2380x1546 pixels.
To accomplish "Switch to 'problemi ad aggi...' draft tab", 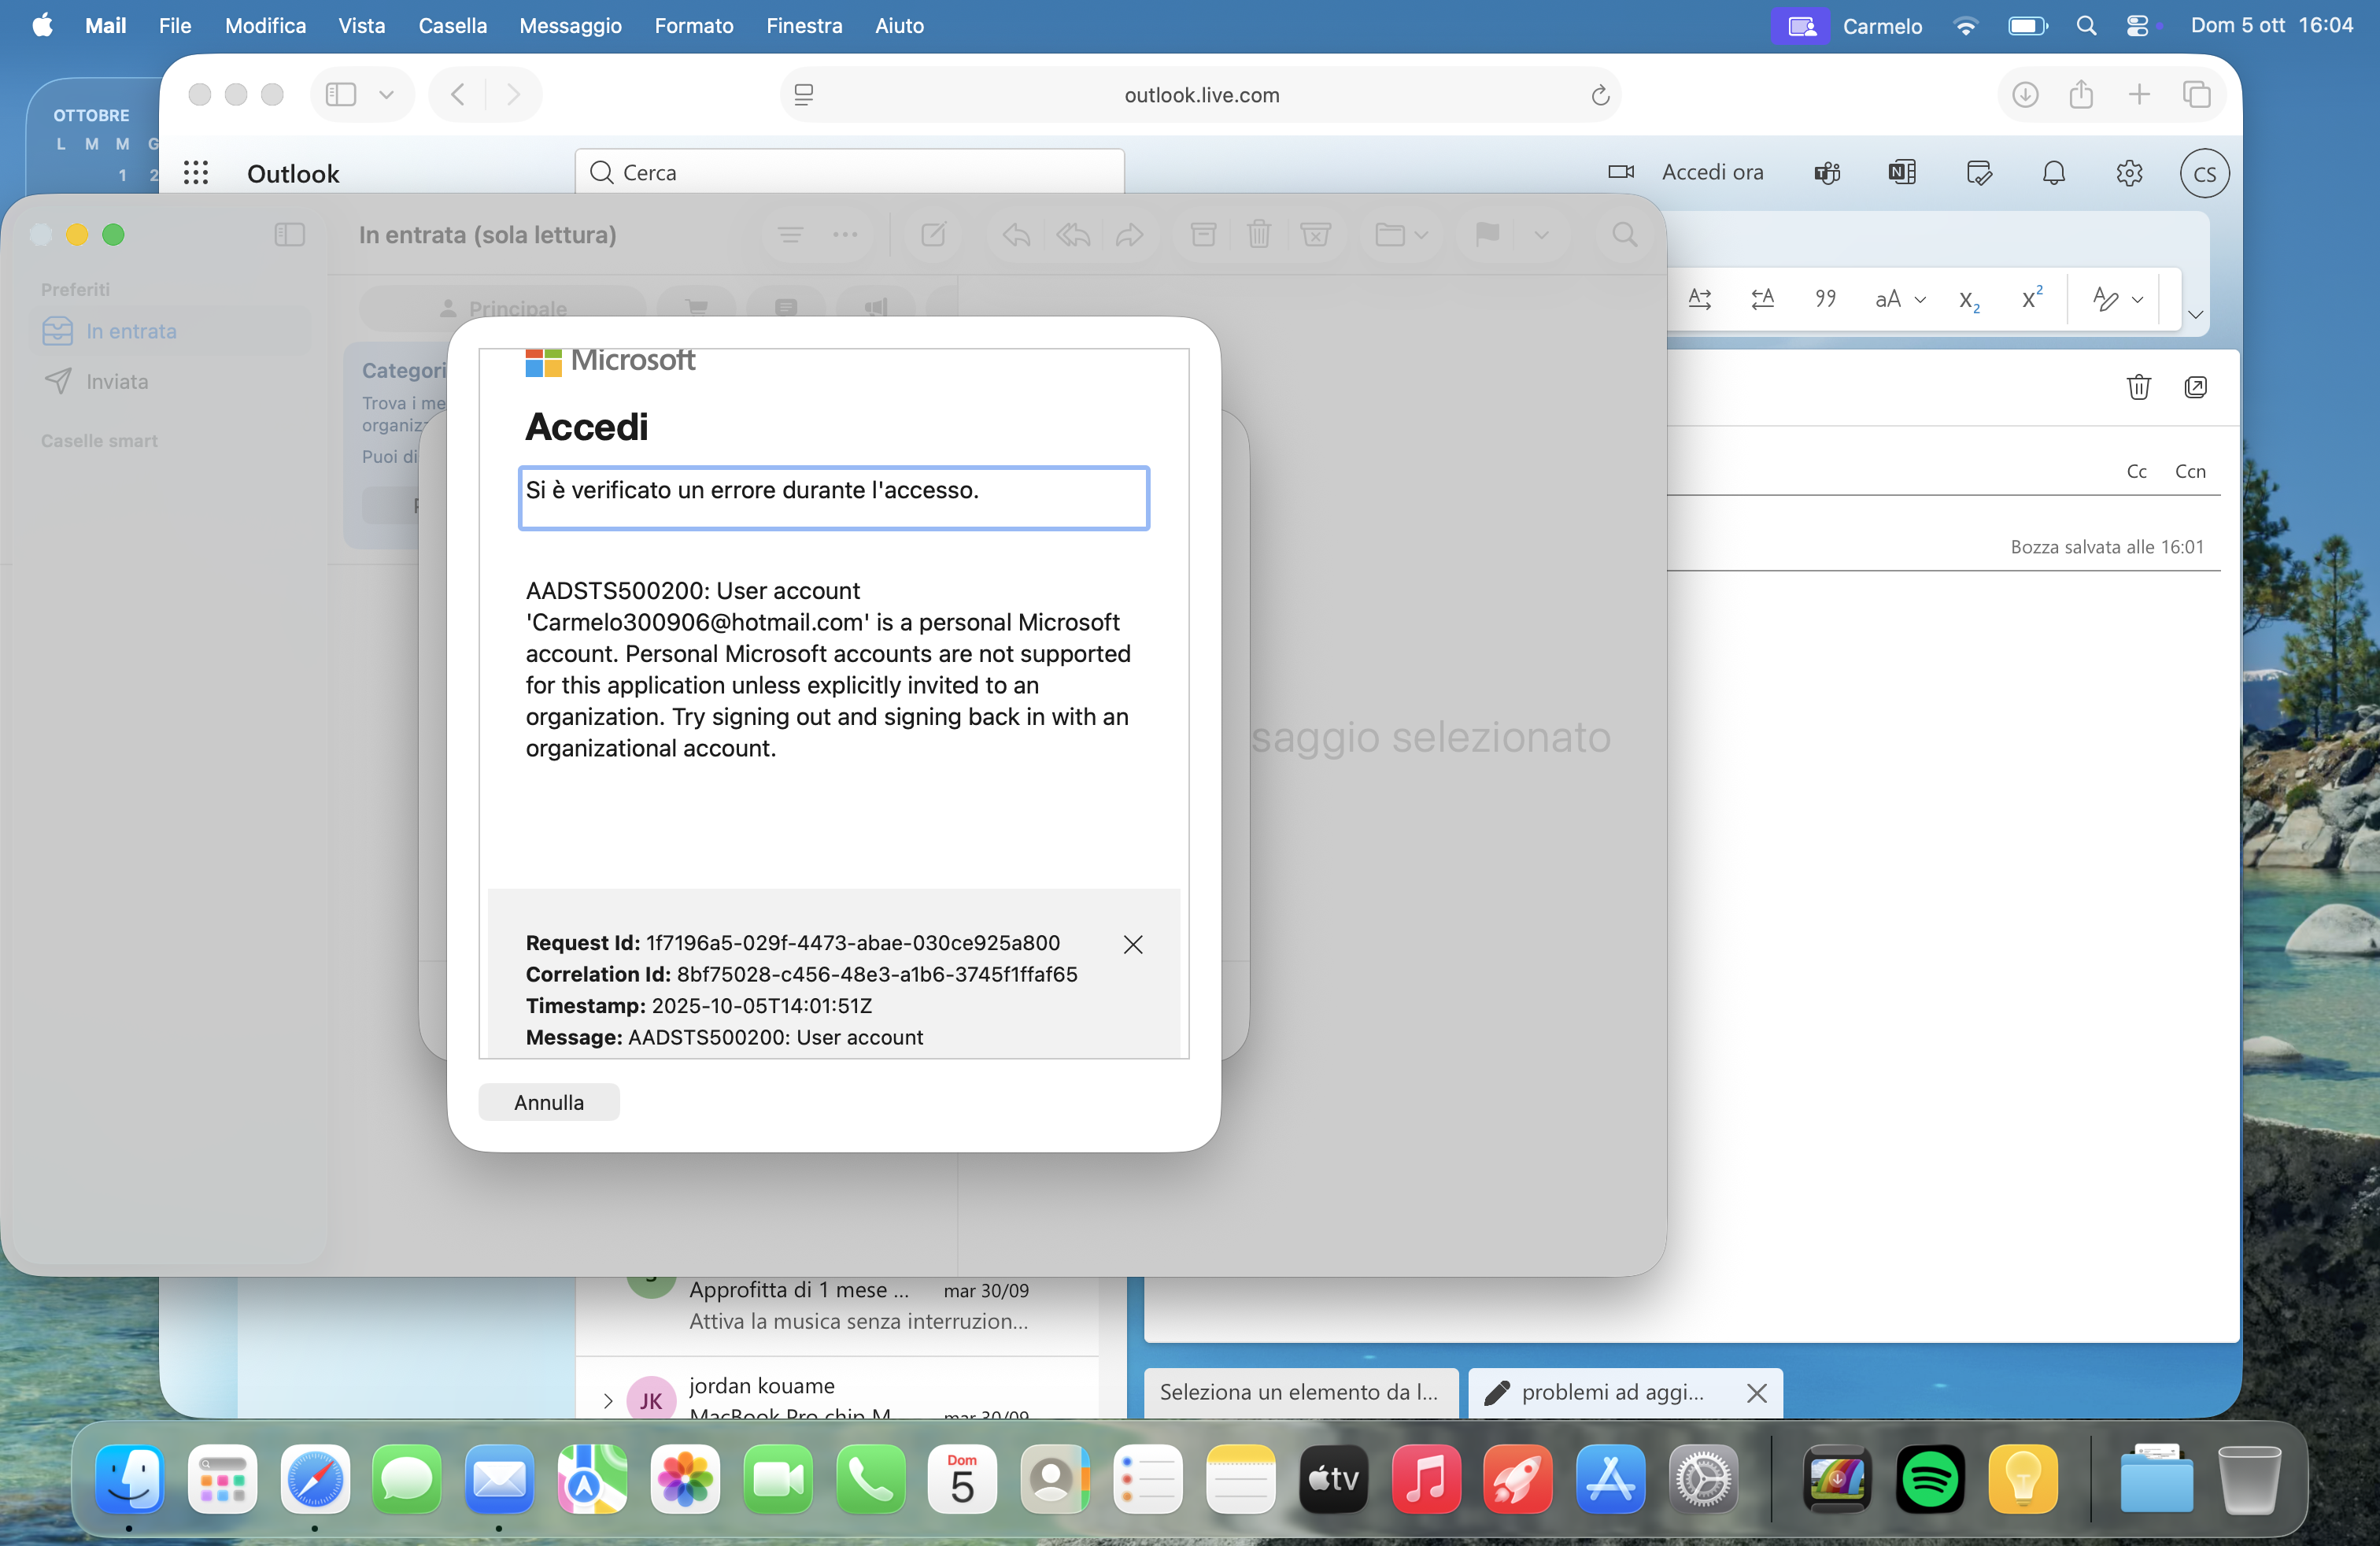I will [1613, 1392].
